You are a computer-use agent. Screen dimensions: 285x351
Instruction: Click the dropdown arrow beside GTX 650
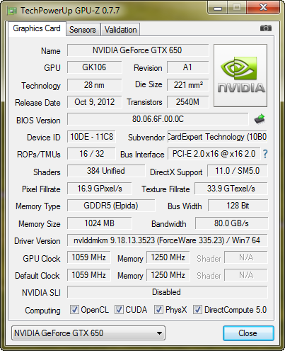(x=159, y=333)
